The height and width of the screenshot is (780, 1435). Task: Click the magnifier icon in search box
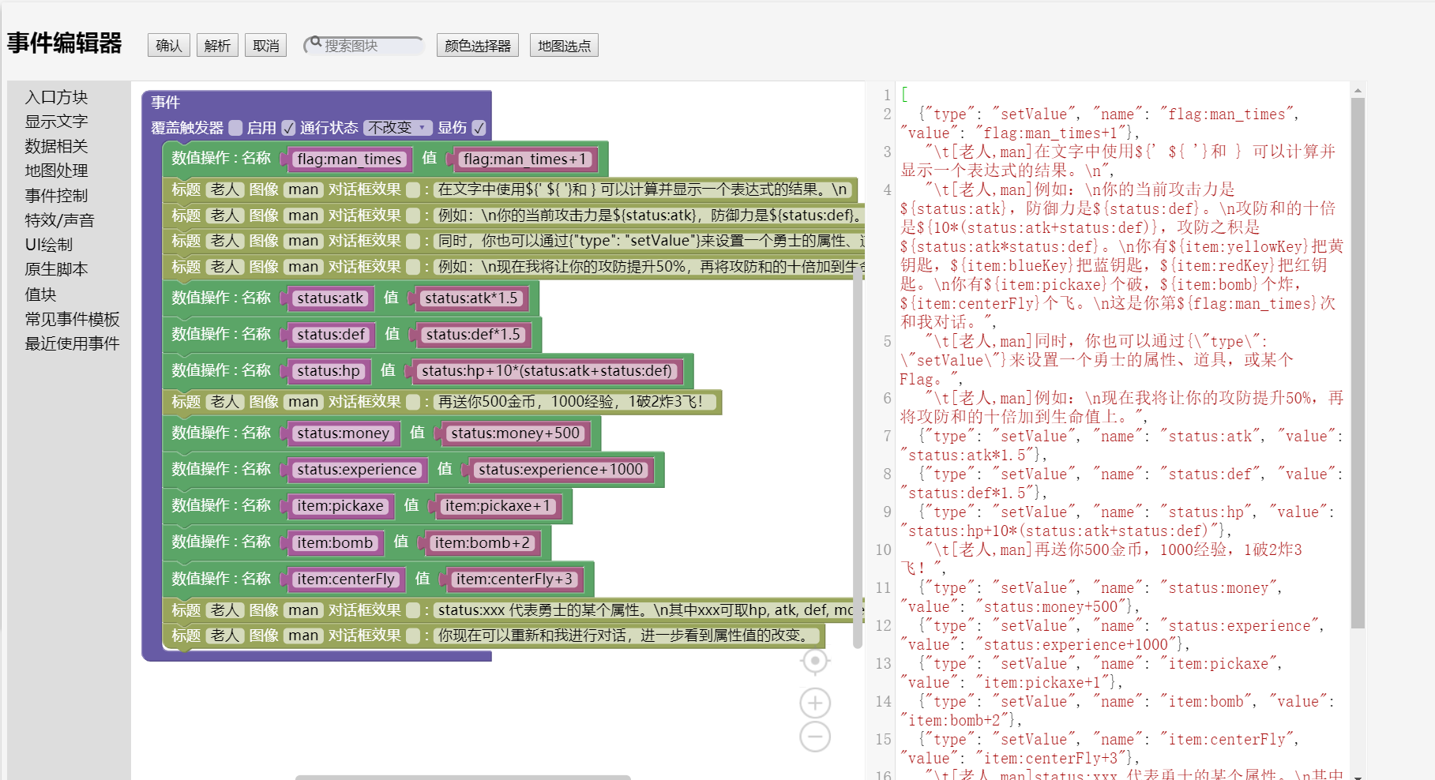click(x=315, y=43)
